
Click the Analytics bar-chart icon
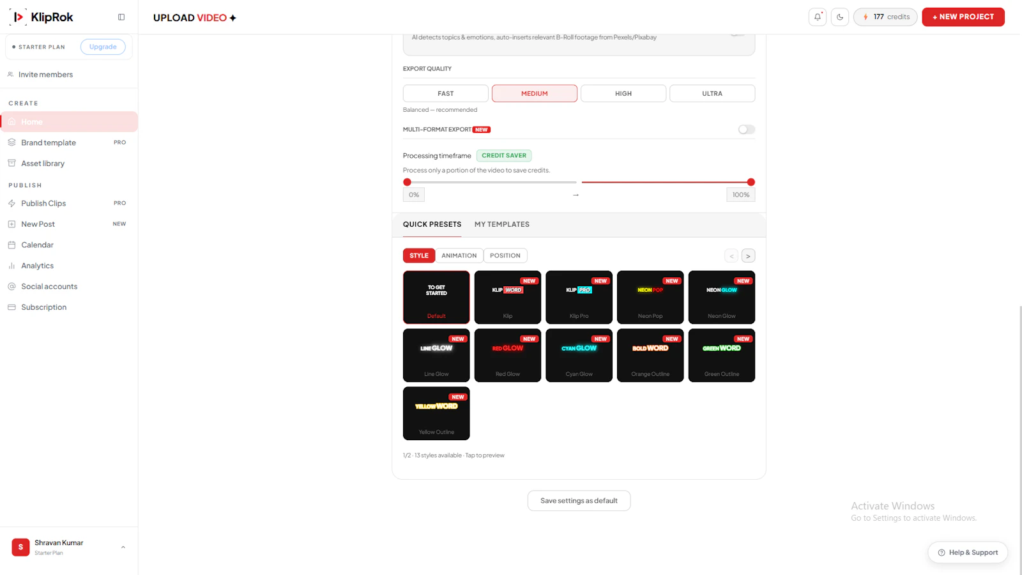point(11,266)
